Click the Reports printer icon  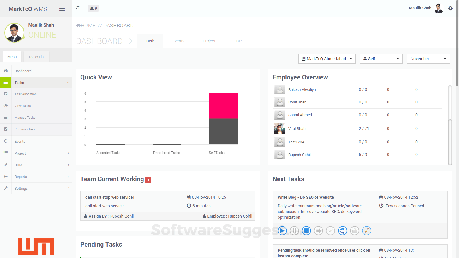pos(6,177)
